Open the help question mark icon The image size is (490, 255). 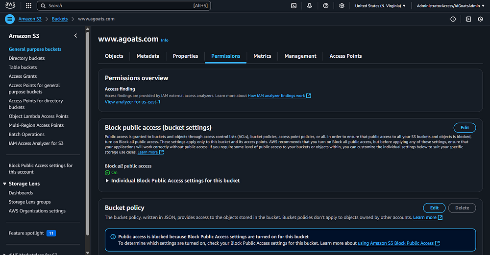pyautogui.click(x=326, y=6)
